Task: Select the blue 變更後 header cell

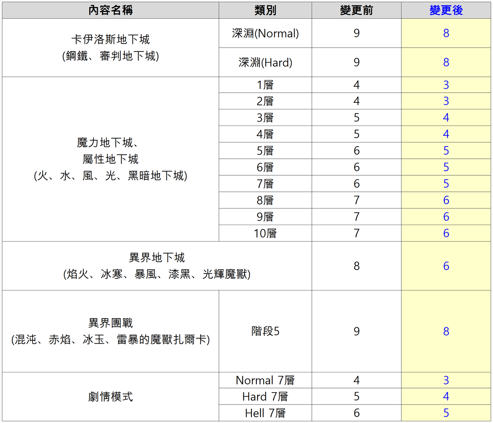Action: 446,10
